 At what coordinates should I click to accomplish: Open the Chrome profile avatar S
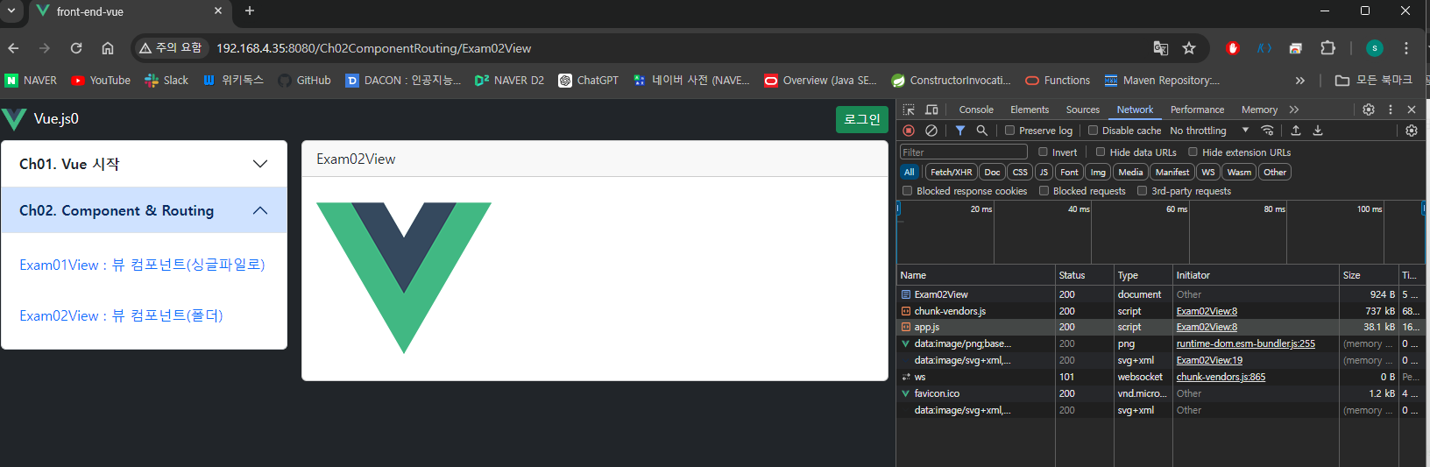tap(1375, 48)
